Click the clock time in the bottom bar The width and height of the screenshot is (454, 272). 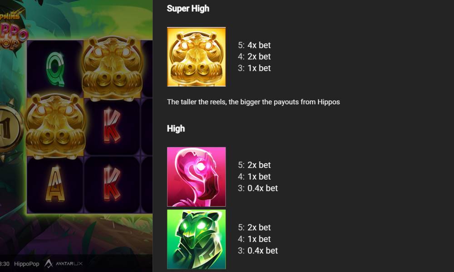pos(5,264)
